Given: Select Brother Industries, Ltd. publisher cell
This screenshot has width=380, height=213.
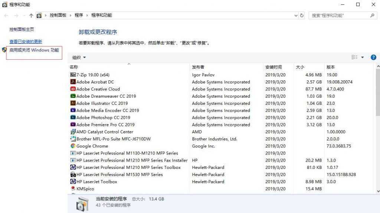Looking at the screenshot, I should pyautogui.click(x=214, y=139).
